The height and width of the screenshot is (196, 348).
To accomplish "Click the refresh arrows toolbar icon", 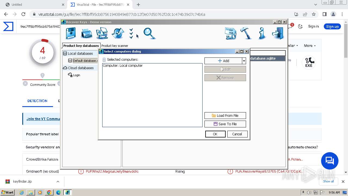I will pos(118,33).
